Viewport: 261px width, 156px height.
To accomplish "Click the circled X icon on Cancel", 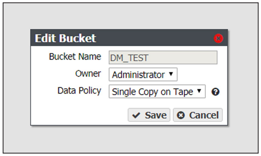I will pos(181,115).
